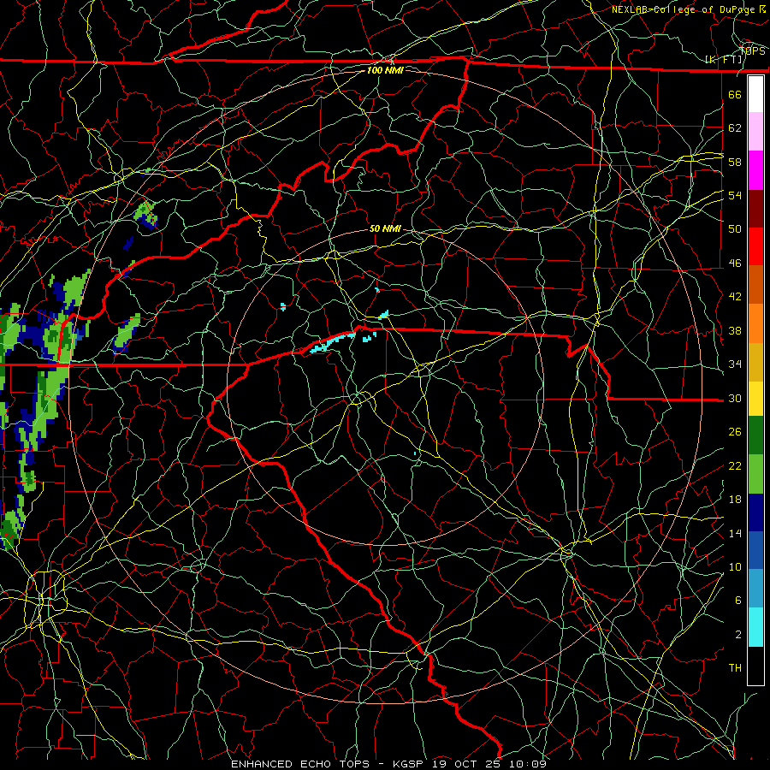Click the "6" legend value
The width and height of the screenshot is (770, 770).
[738, 601]
